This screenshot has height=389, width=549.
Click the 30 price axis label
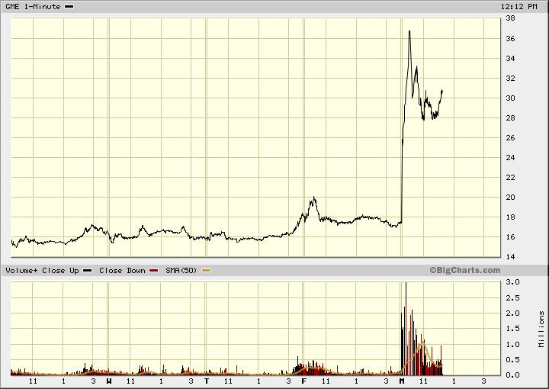point(510,98)
